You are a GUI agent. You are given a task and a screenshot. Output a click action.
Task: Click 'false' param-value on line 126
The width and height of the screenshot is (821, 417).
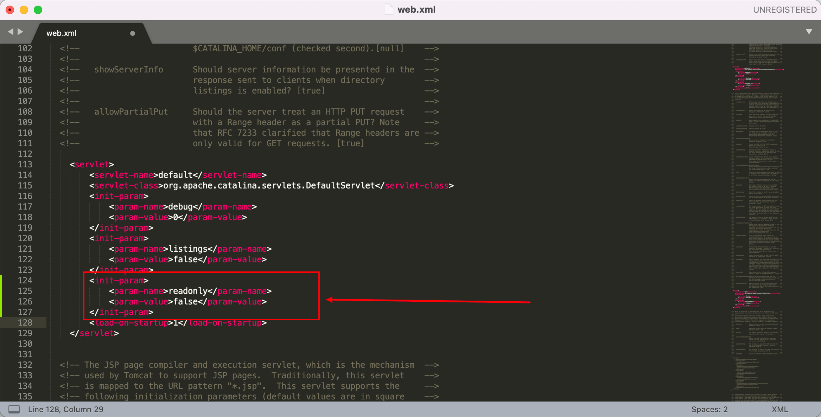tap(185, 301)
